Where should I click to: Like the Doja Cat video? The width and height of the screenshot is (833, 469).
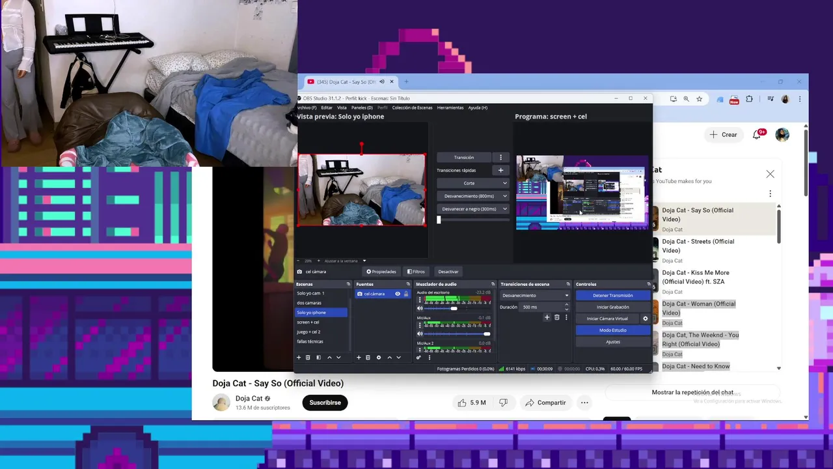[472, 403]
